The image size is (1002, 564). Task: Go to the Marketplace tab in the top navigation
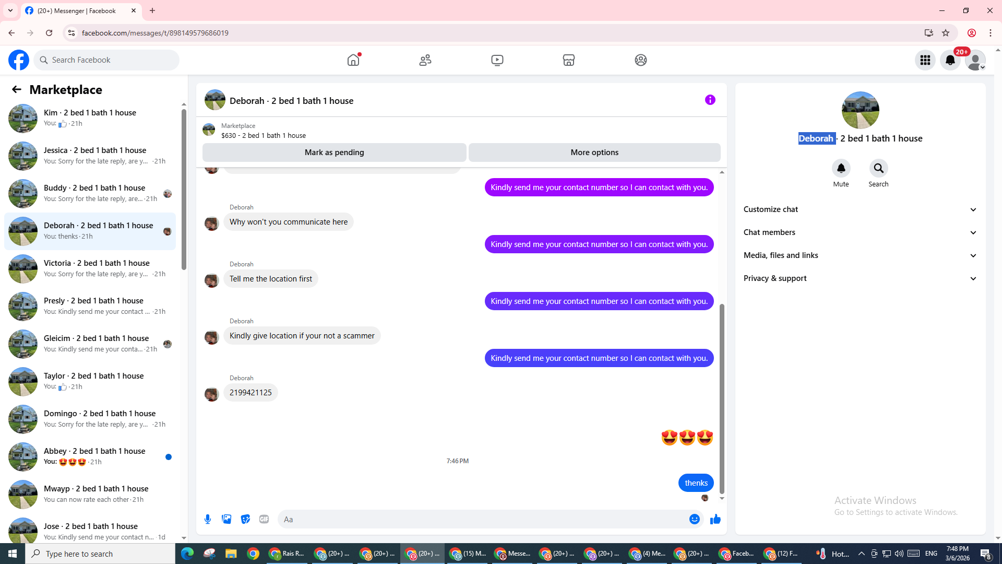(569, 60)
